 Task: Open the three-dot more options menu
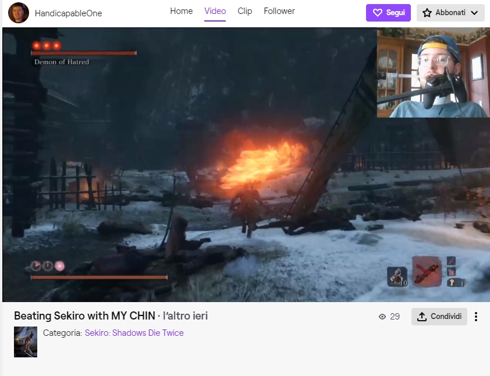point(476,317)
